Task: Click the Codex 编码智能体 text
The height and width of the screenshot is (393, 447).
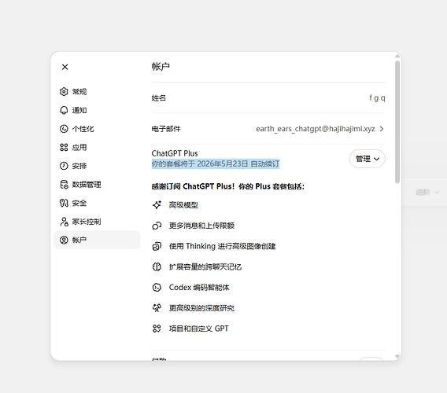Action: pyautogui.click(x=199, y=288)
